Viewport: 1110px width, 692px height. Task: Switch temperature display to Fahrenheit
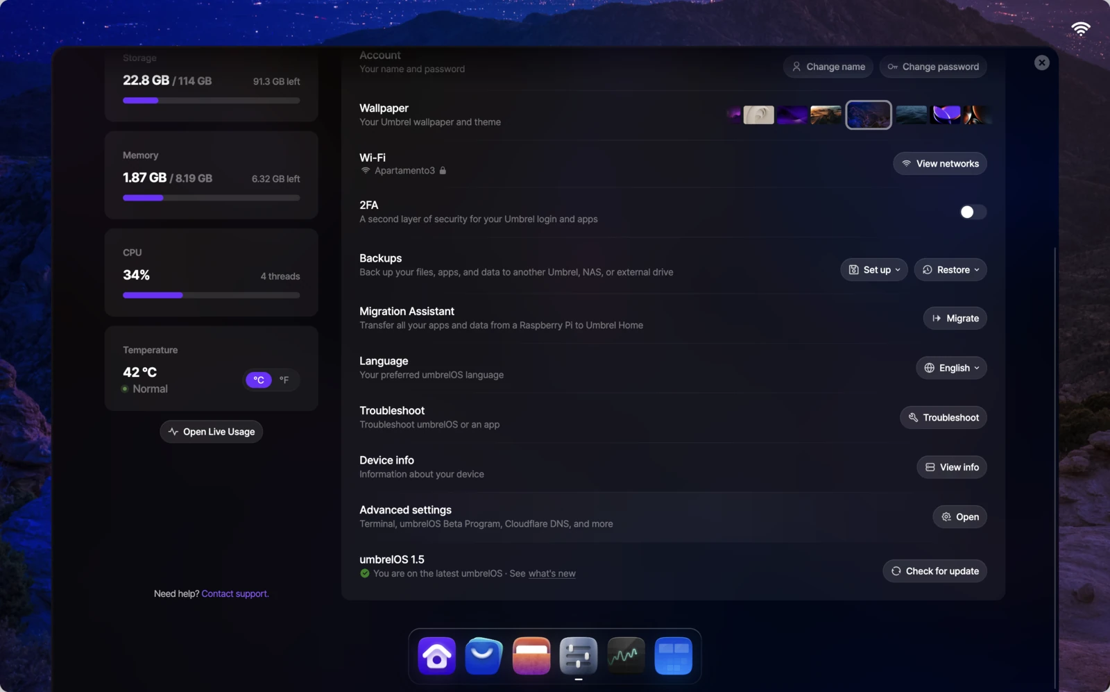284,380
